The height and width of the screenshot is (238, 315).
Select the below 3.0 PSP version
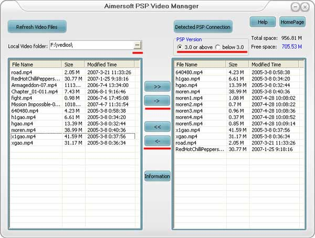[x=229, y=47]
